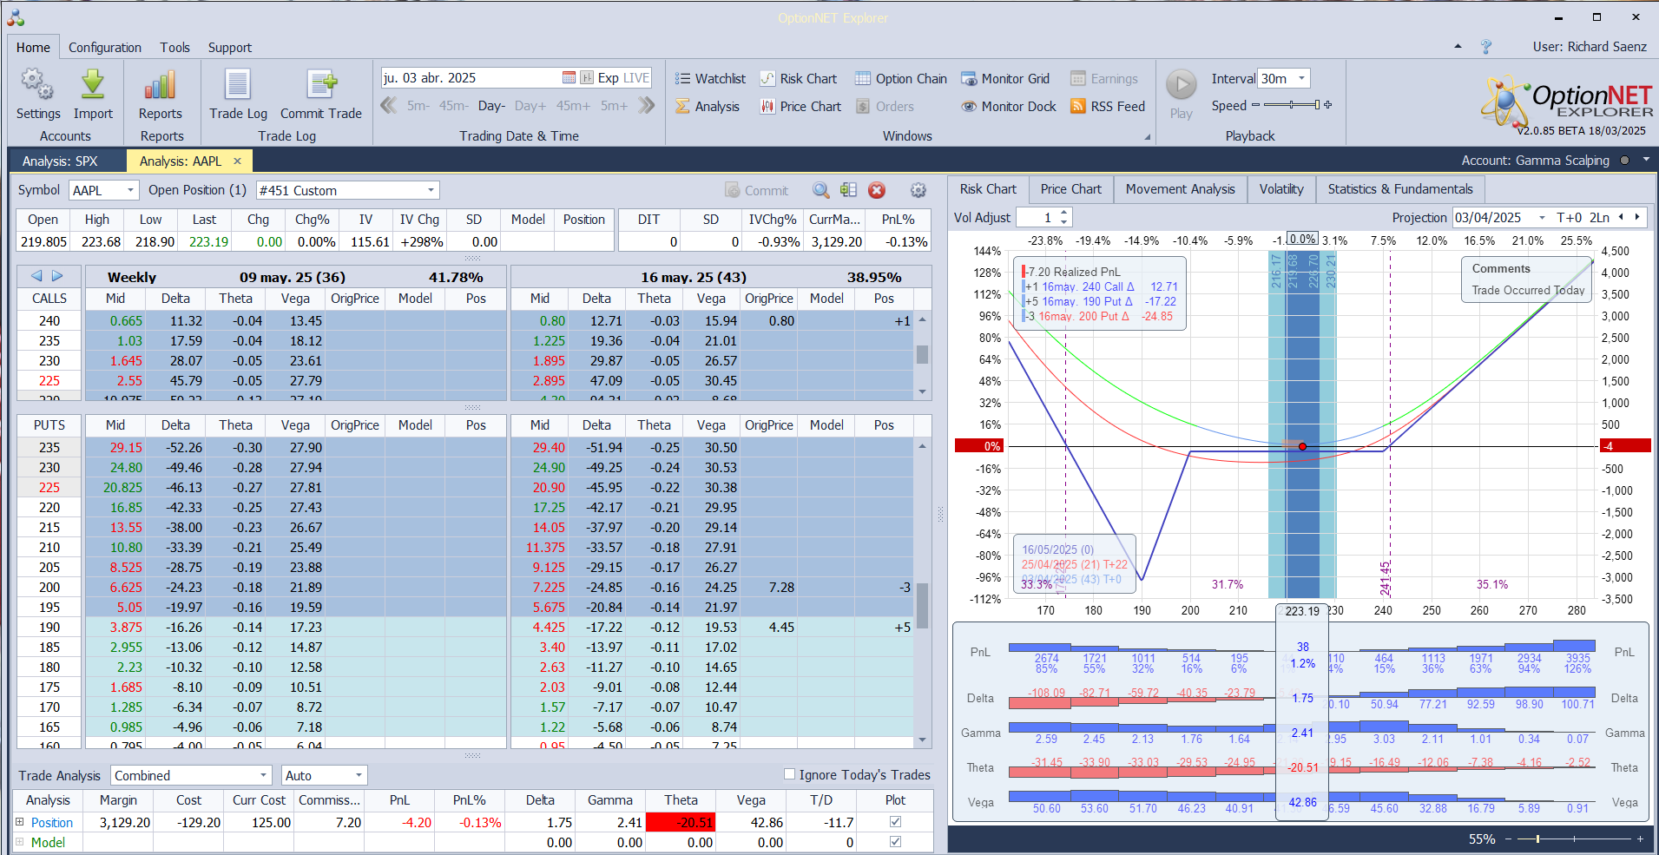Open the Statistics & Fundamentals tab

pyautogui.click(x=1399, y=189)
